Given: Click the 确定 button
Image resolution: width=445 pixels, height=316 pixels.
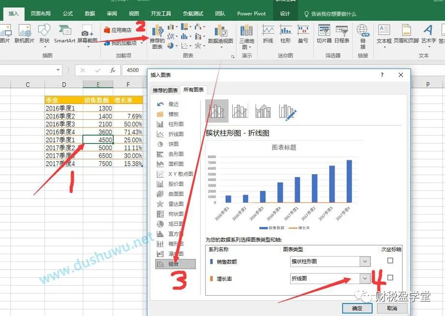Looking at the screenshot, I should (357, 308).
